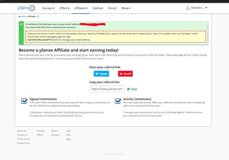
Task: Open Contact Us footer link
Action: [22, 135]
